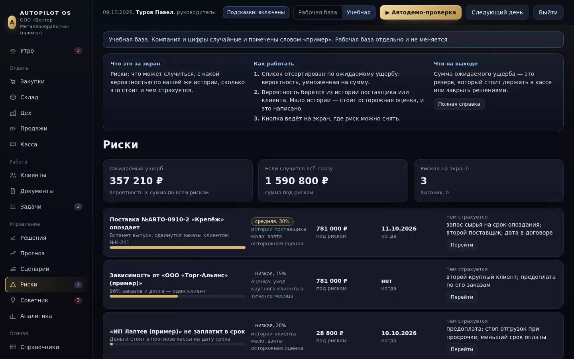Open Сценарии via its branches icon
574x359 pixels.
[x=13, y=269]
